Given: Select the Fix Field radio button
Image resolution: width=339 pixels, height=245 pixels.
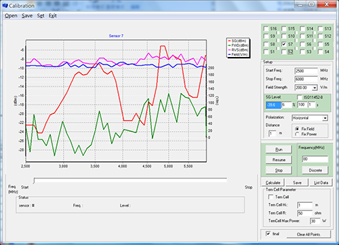Looking at the screenshot, I should coord(297,128).
